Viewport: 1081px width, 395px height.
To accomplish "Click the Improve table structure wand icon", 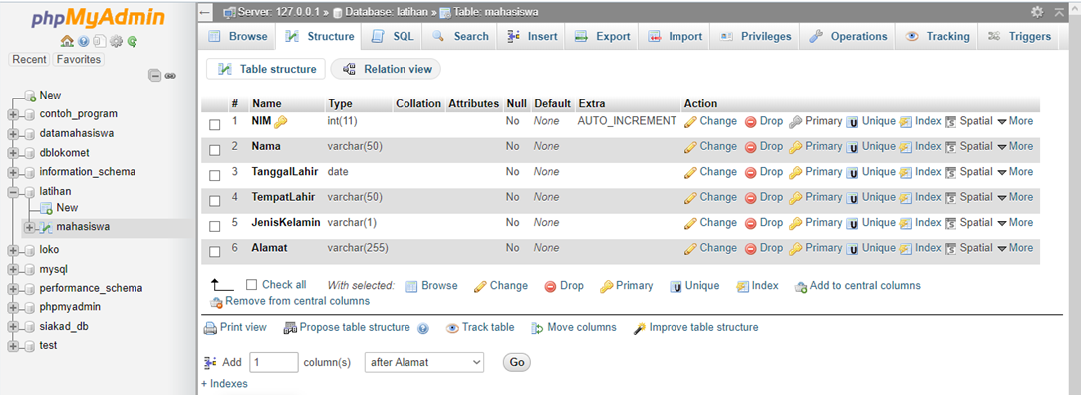I will click(x=639, y=329).
